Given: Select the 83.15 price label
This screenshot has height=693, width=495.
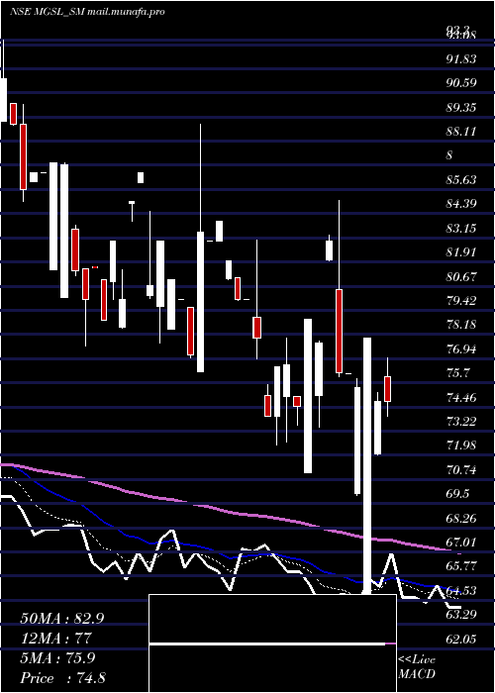Looking at the screenshot, I should coord(461,228).
